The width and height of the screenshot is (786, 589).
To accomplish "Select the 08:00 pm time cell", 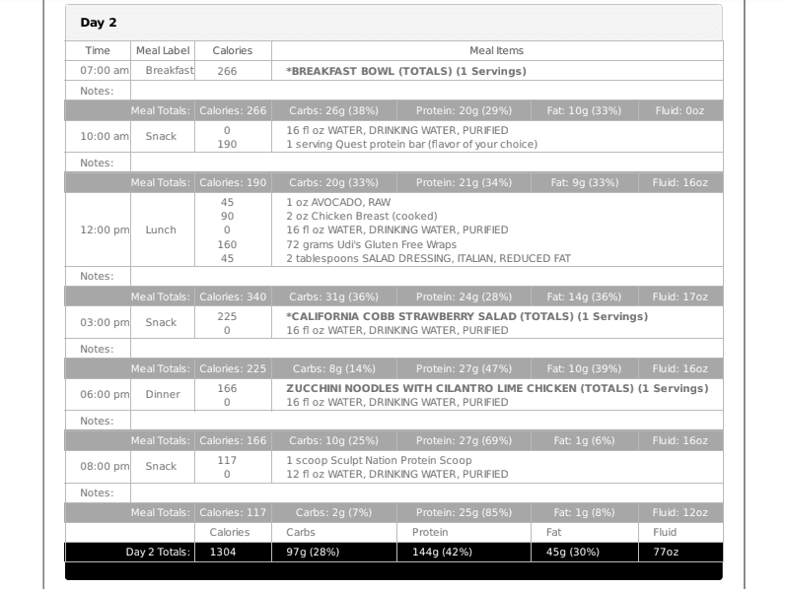I will (x=105, y=466).
